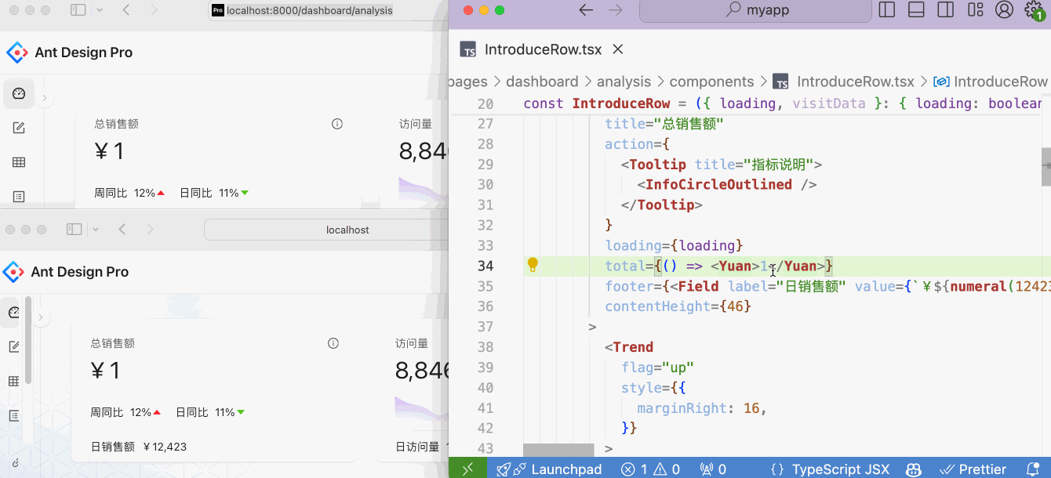Open the form (edit) icon in the top sidebar
The height and width of the screenshot is (478, 1051).
19,128
